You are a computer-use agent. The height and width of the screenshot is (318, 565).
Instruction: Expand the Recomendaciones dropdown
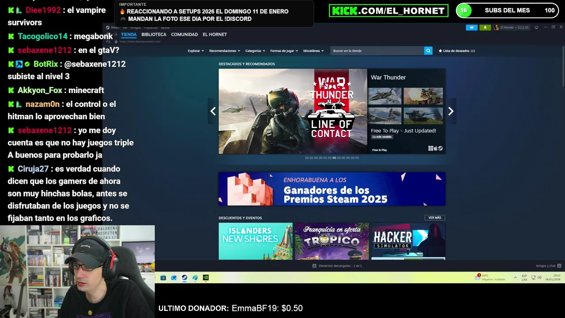coord(225,51)
